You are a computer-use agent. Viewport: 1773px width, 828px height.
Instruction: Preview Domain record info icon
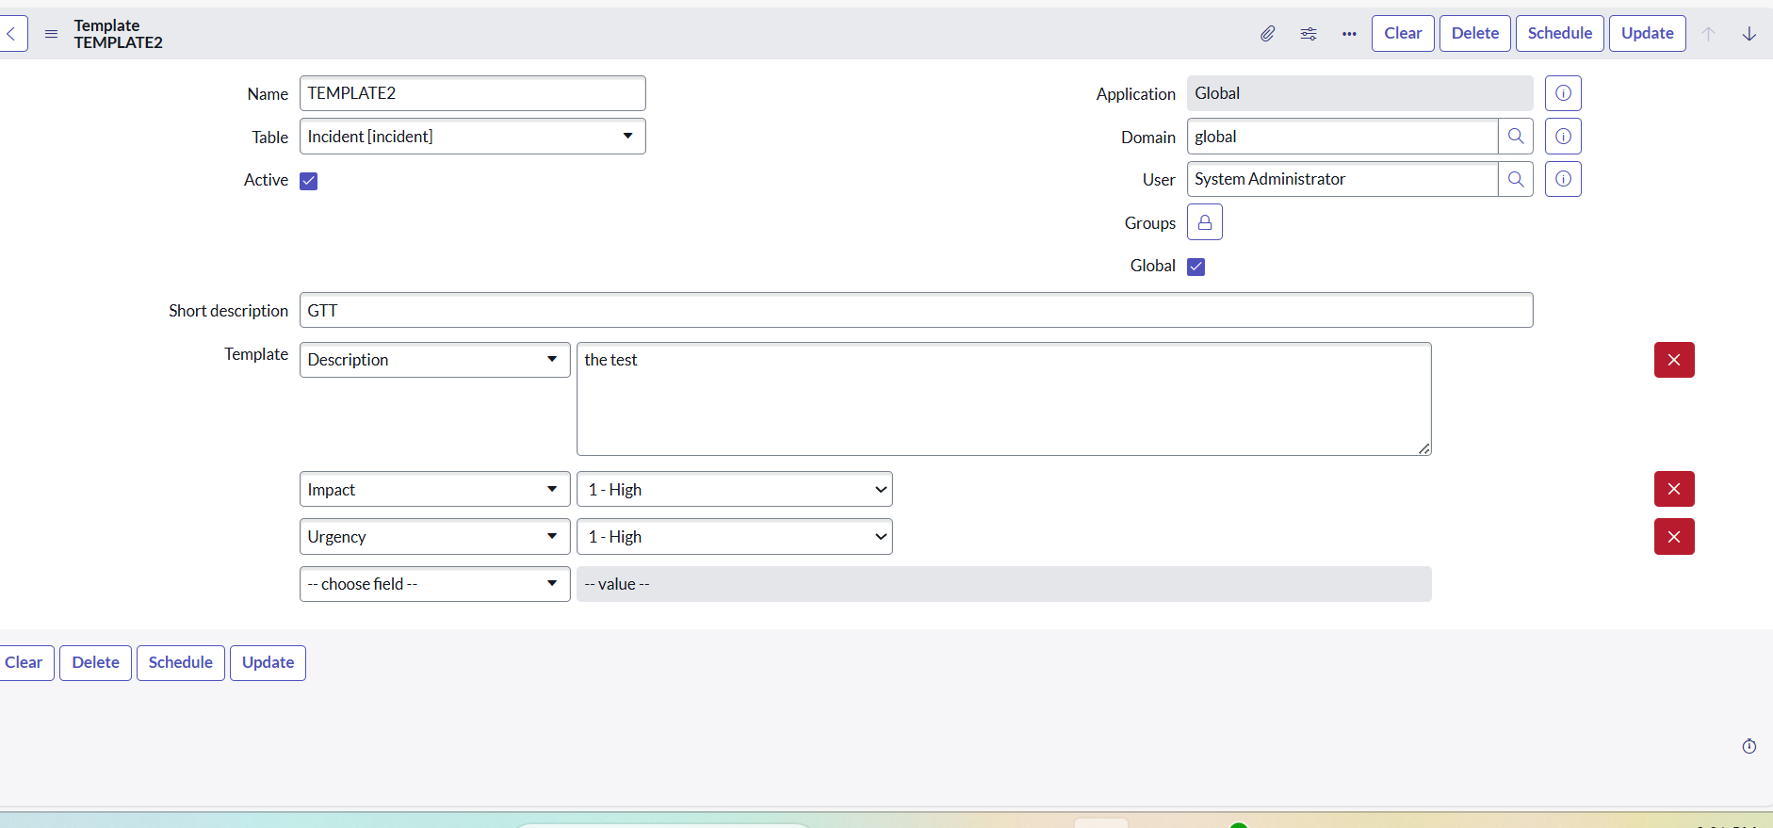tap(1563, 137)
